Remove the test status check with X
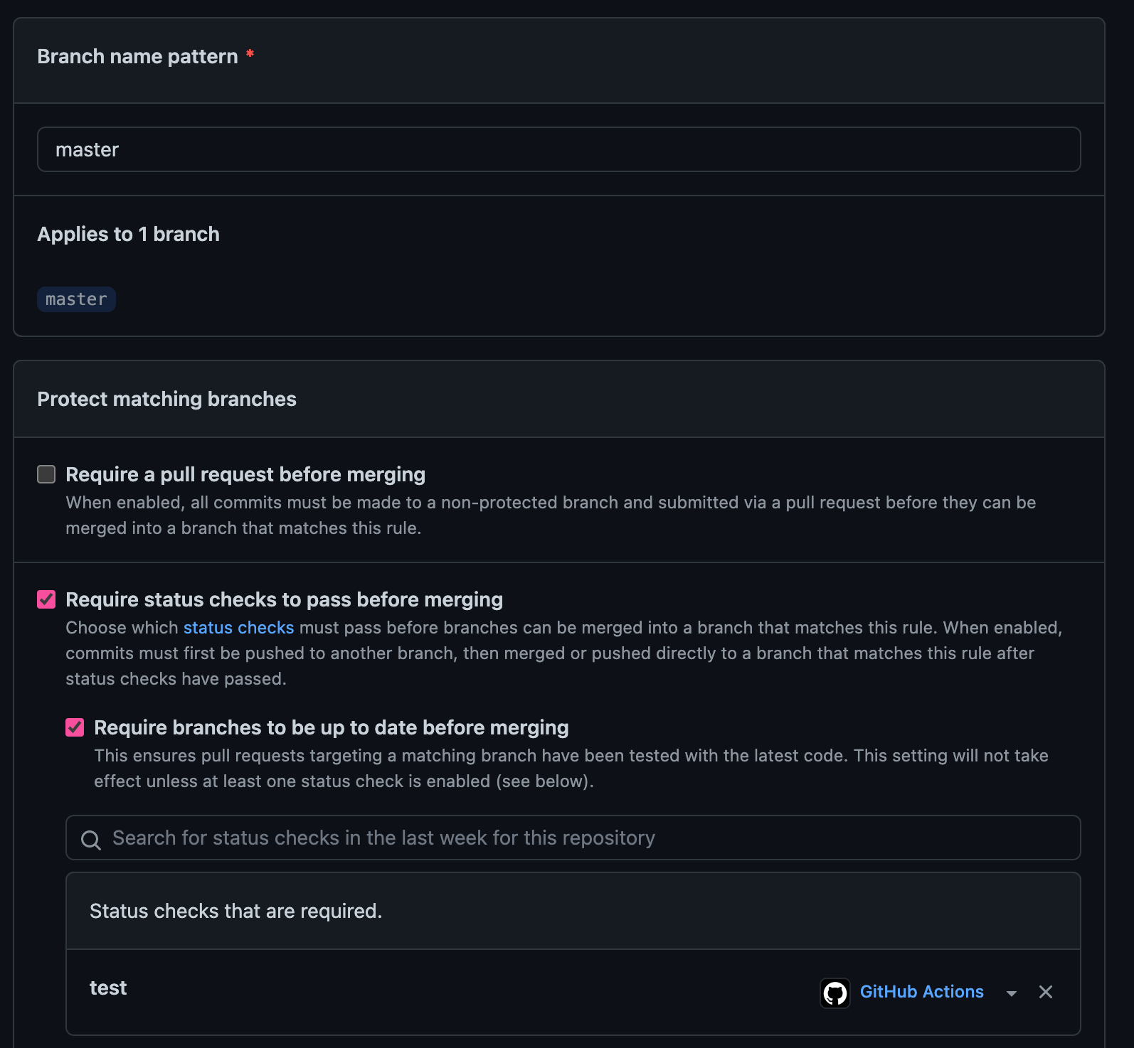Screen dimensions: 1134x1048 (x=1045, y=992)
